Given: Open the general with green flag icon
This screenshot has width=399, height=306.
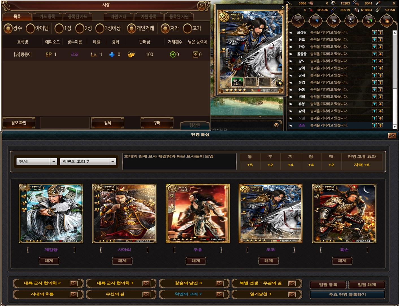Looking at the screenshot, I should (x=369, y=21).
